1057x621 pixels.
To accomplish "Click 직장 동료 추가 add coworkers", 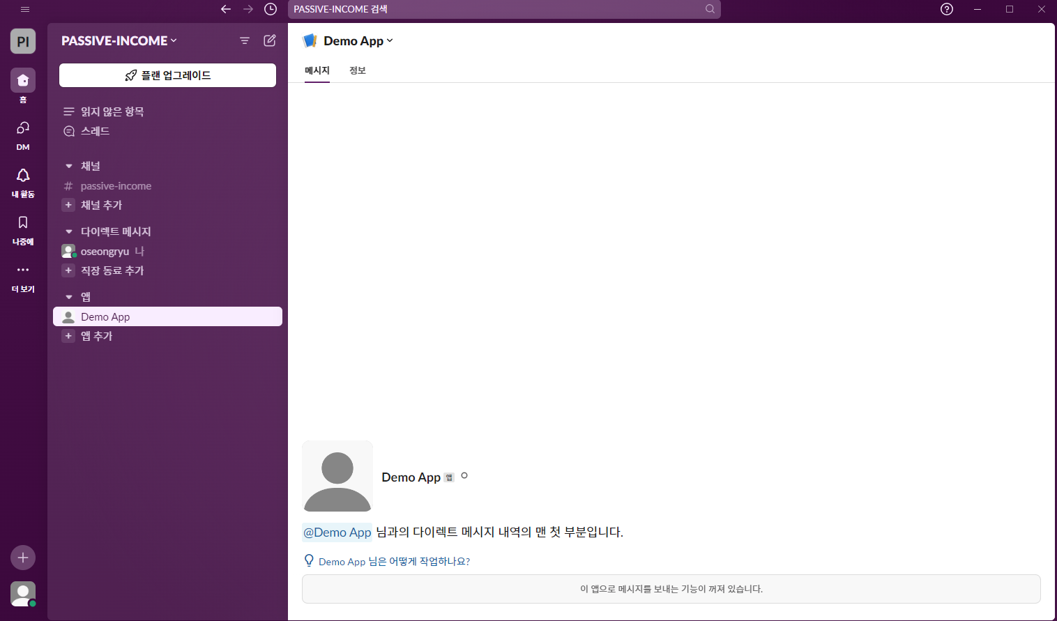I will 167,270.
